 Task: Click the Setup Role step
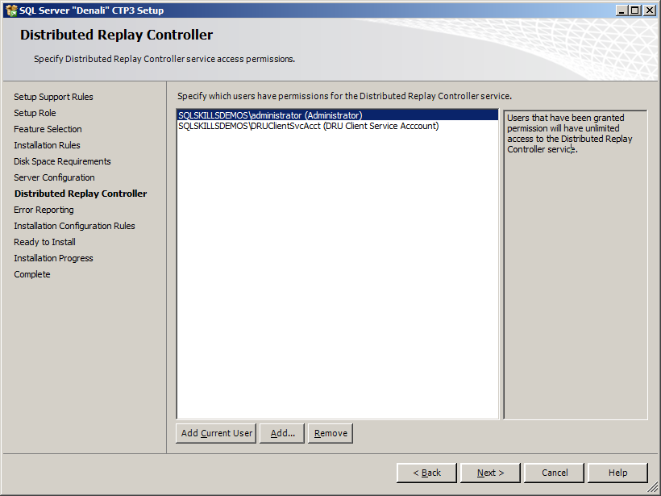(35, 113)
